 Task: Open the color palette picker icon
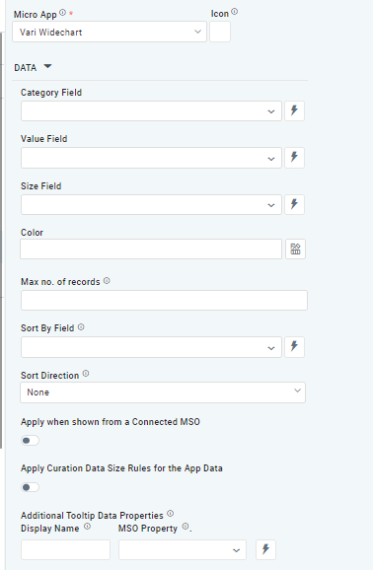click(x=295, y=249)
